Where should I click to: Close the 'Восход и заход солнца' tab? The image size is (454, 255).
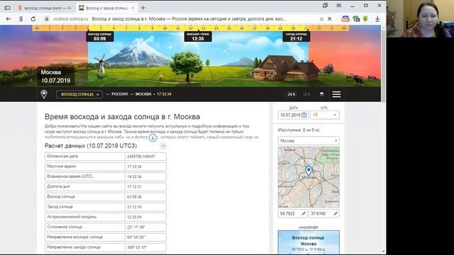point(133,8)
